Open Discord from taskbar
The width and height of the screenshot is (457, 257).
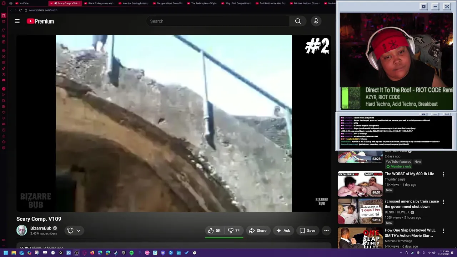pyautogui.click(x=163, y=253)
